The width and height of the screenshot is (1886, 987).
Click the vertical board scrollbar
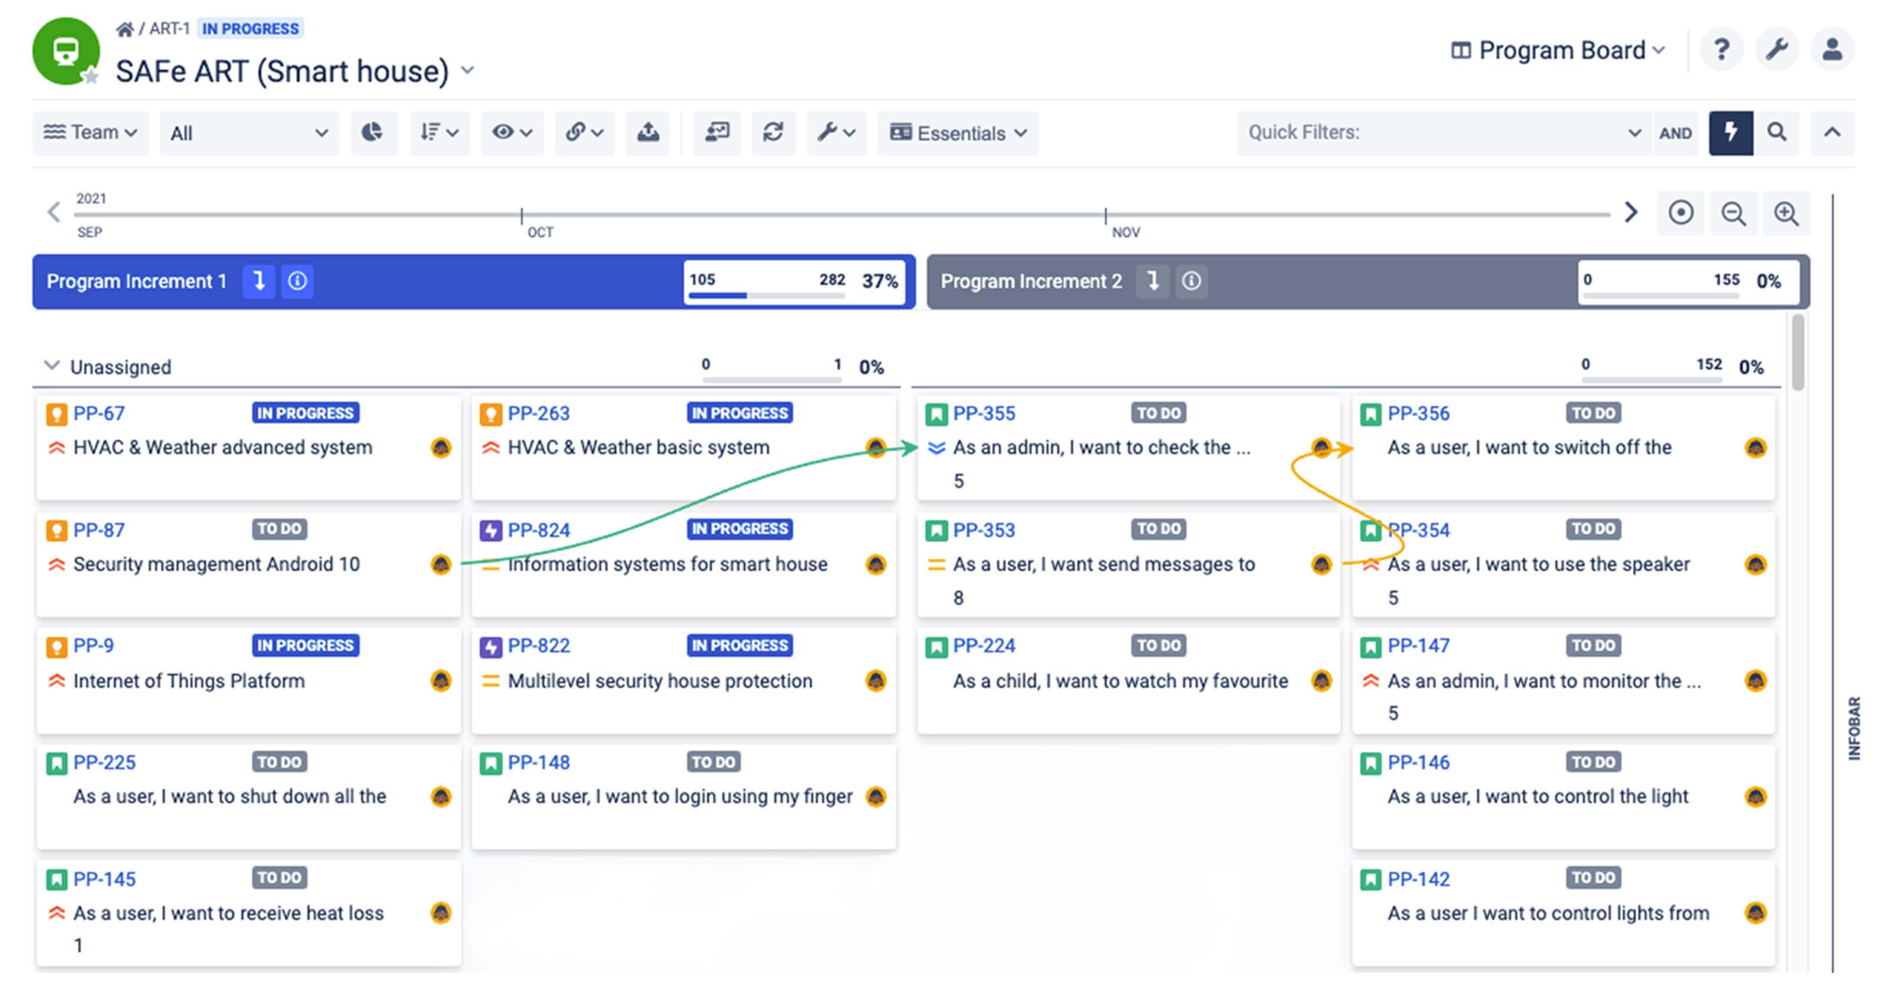click(1798, 352)
